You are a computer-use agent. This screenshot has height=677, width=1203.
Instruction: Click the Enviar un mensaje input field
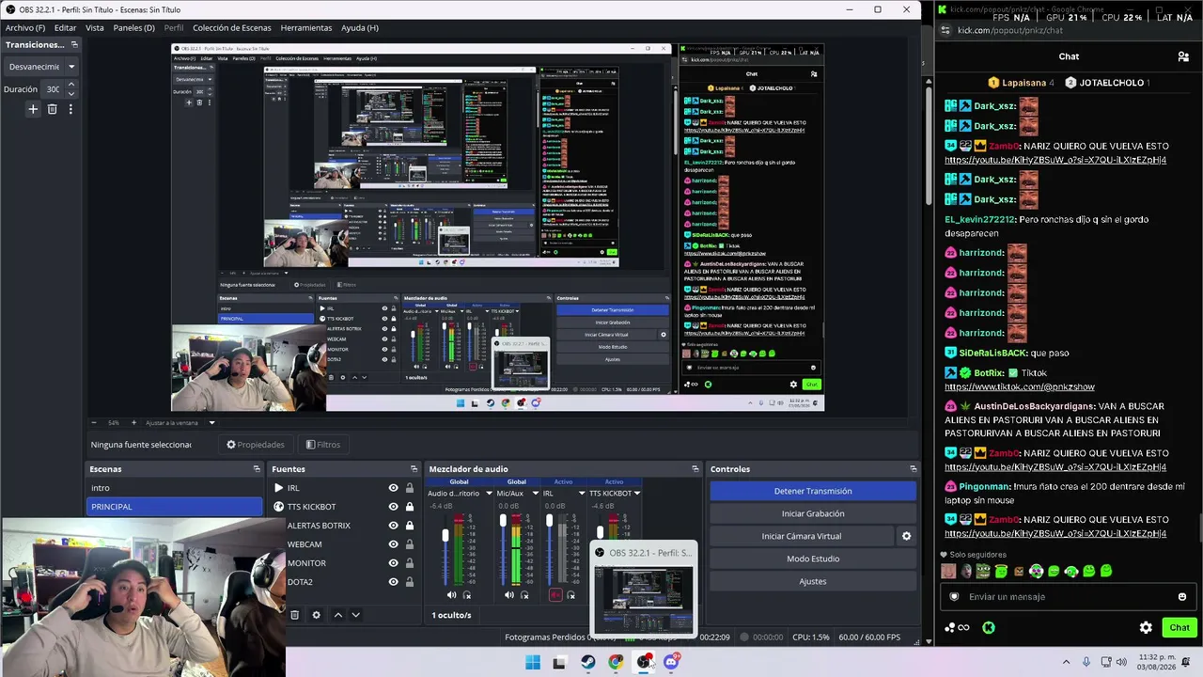1067,597
